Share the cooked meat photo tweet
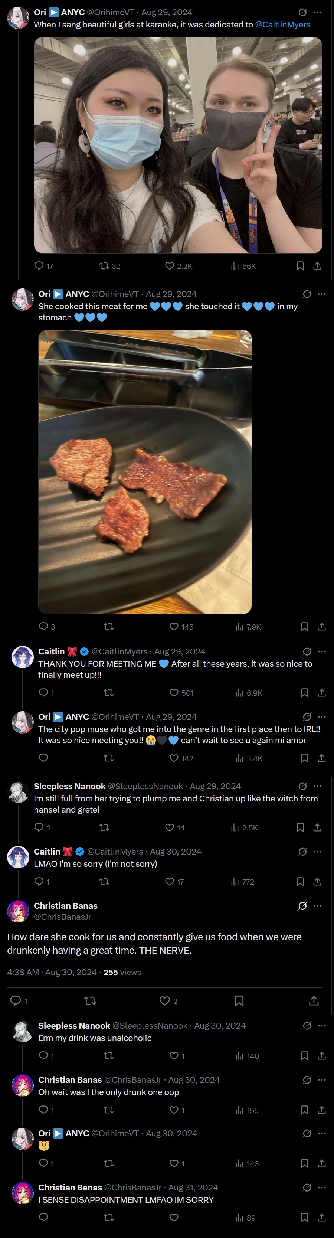 [x=321, y=627]
